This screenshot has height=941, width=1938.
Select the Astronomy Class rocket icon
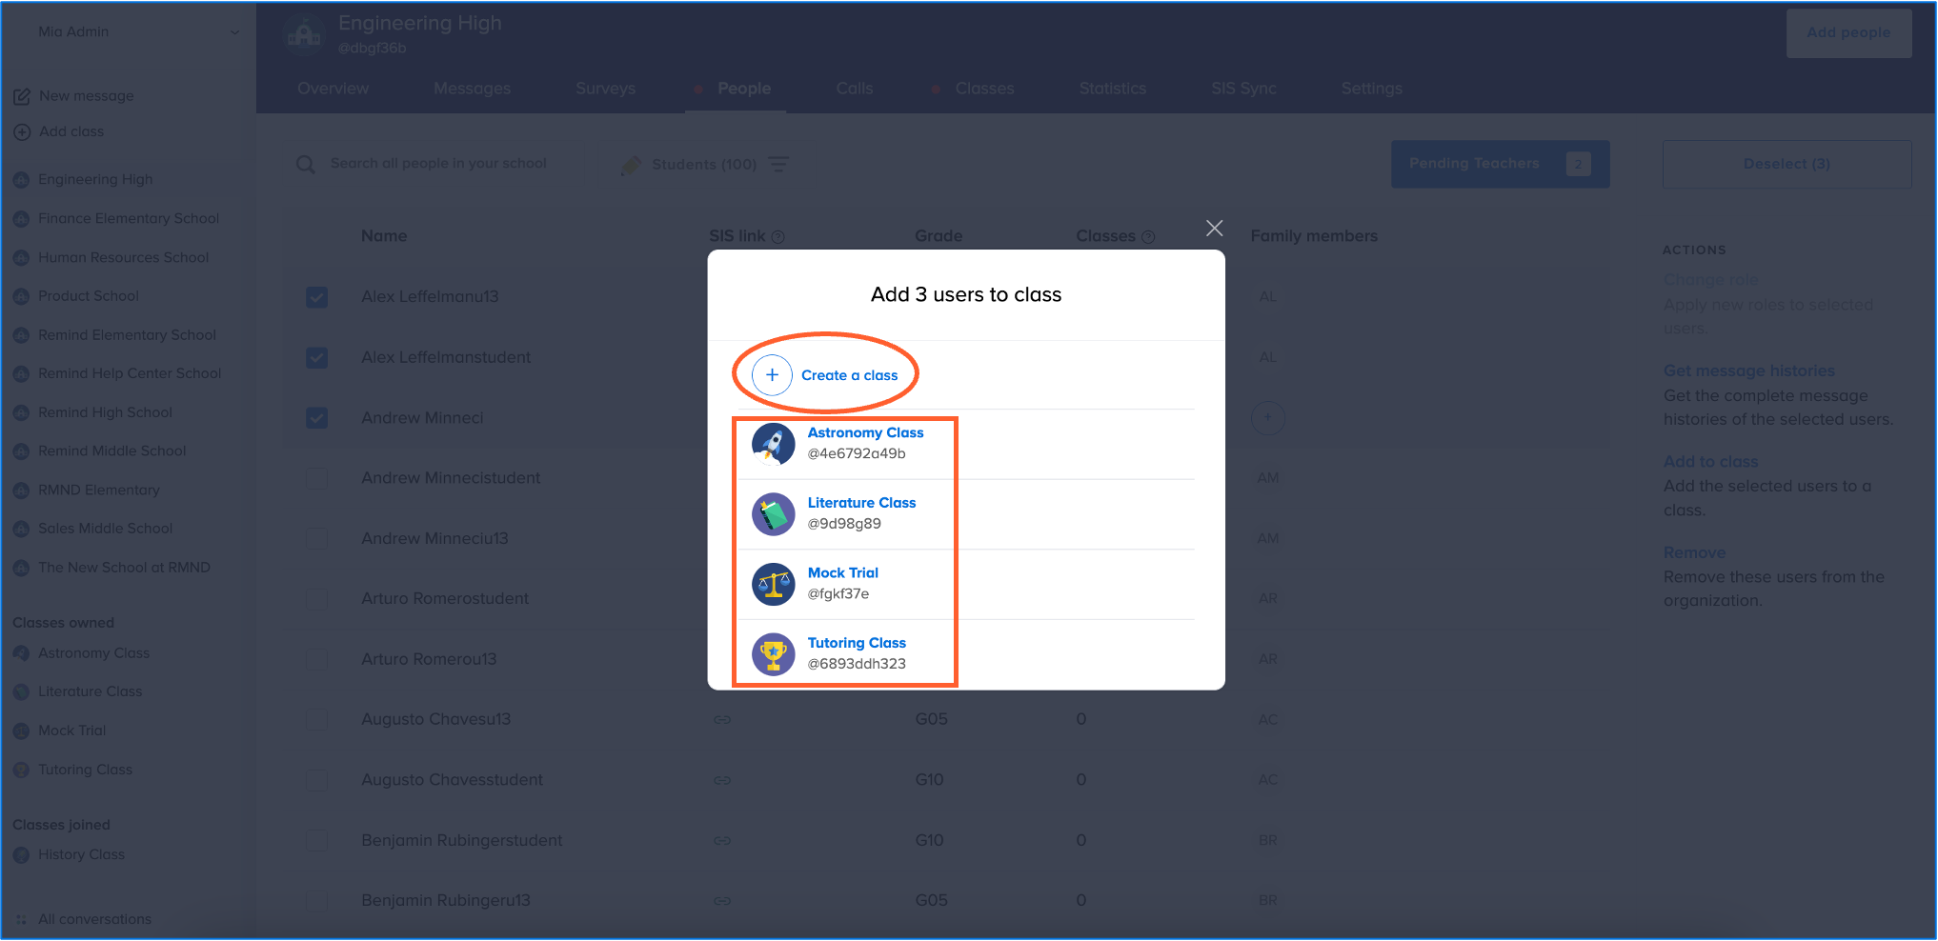(x=773, y=444)
